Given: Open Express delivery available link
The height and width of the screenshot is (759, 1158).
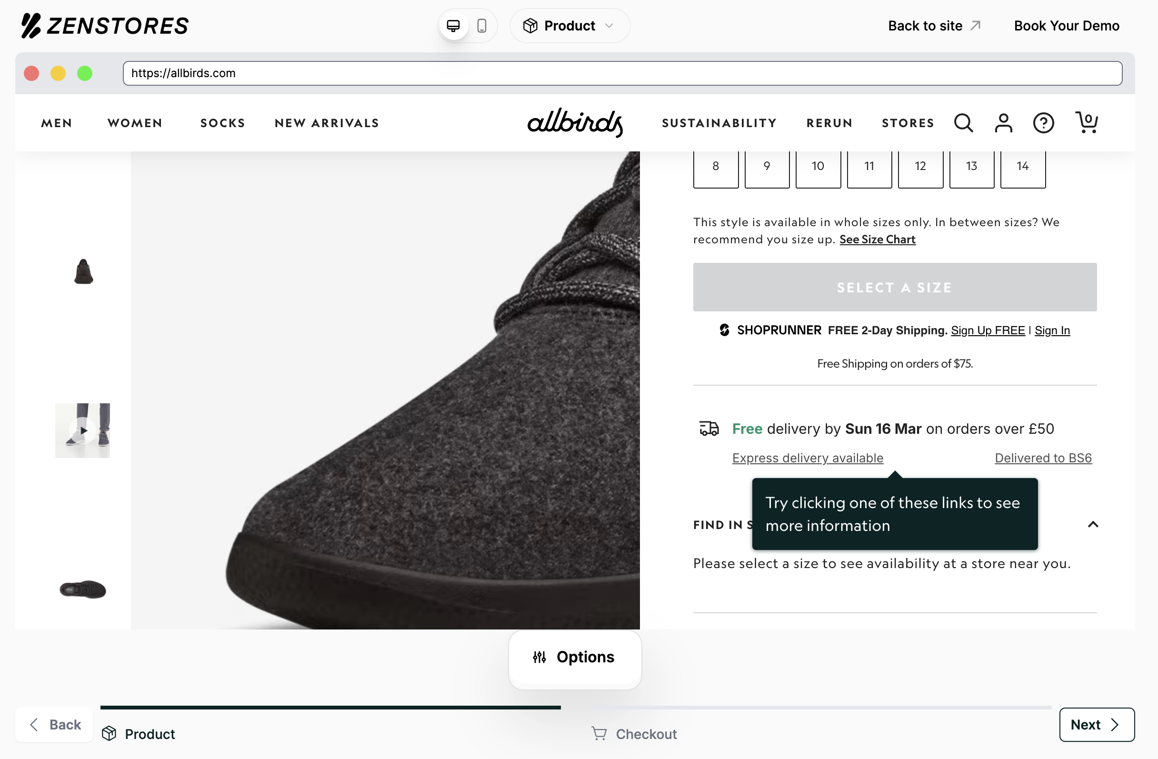Looking at the screenshot, I should (807, 457).
